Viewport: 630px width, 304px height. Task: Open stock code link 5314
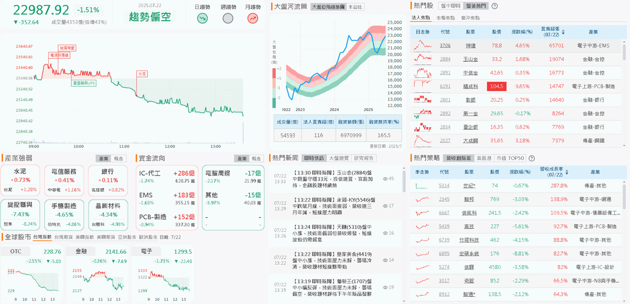pos(444,185)
